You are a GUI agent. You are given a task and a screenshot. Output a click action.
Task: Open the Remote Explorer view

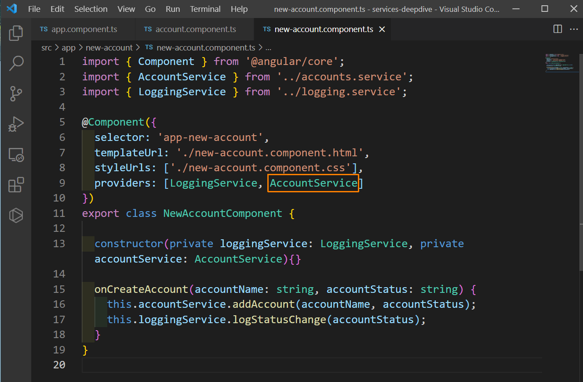(x=16, y=155)
